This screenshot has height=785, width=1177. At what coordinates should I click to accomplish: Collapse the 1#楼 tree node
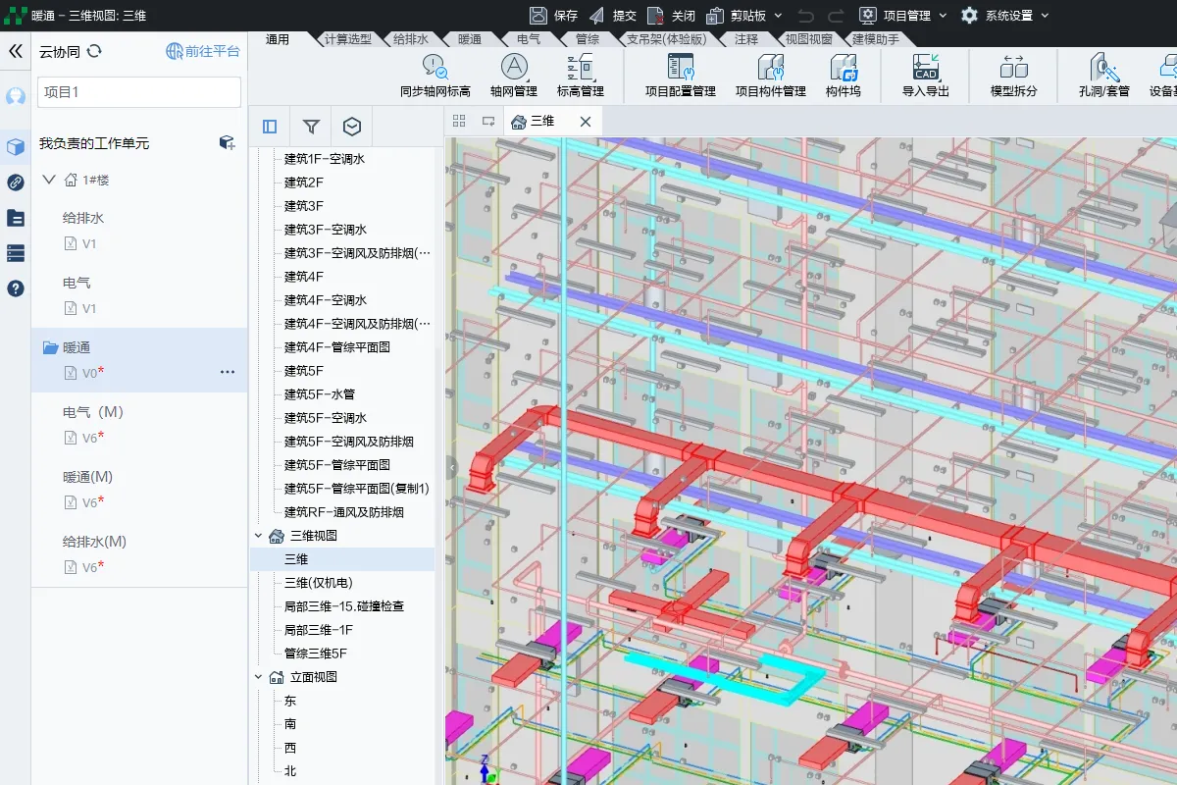[49, 180]
